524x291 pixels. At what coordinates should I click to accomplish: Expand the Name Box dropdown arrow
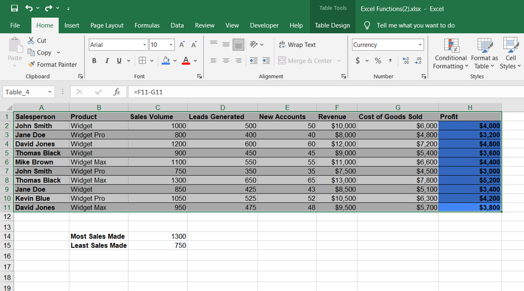(50, 92)
